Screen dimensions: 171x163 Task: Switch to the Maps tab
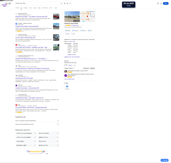pos(39,8)
